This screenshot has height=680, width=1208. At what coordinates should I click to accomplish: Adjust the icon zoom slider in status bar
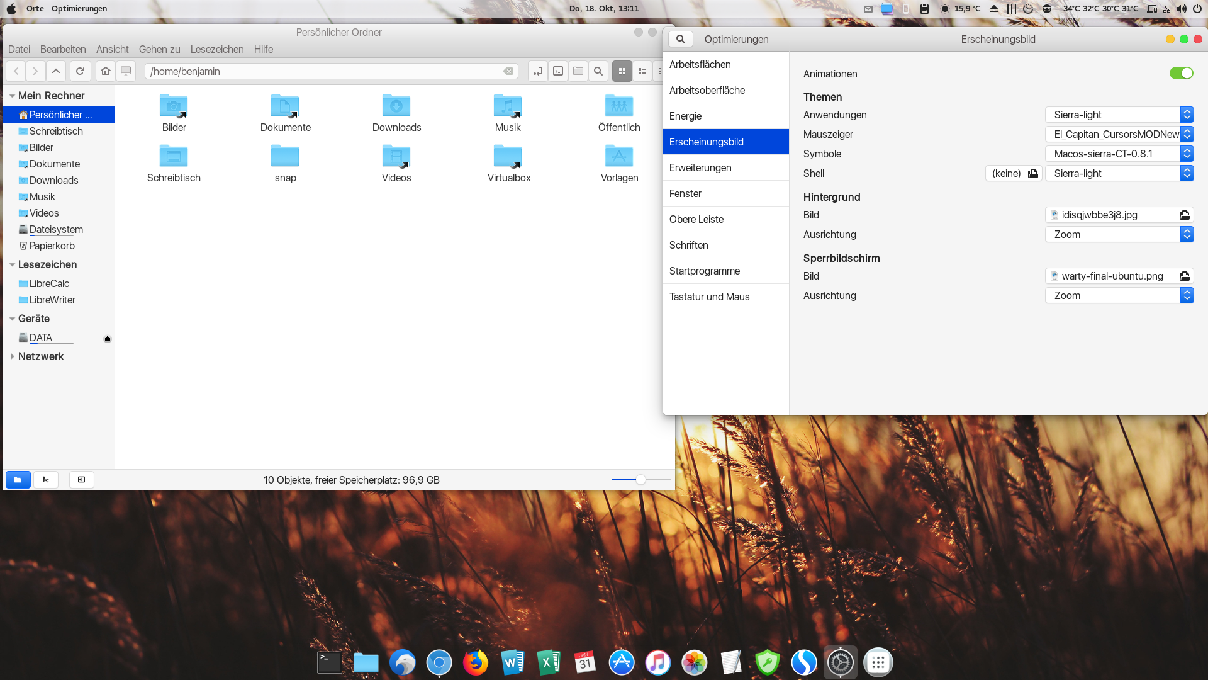[640, 480]
